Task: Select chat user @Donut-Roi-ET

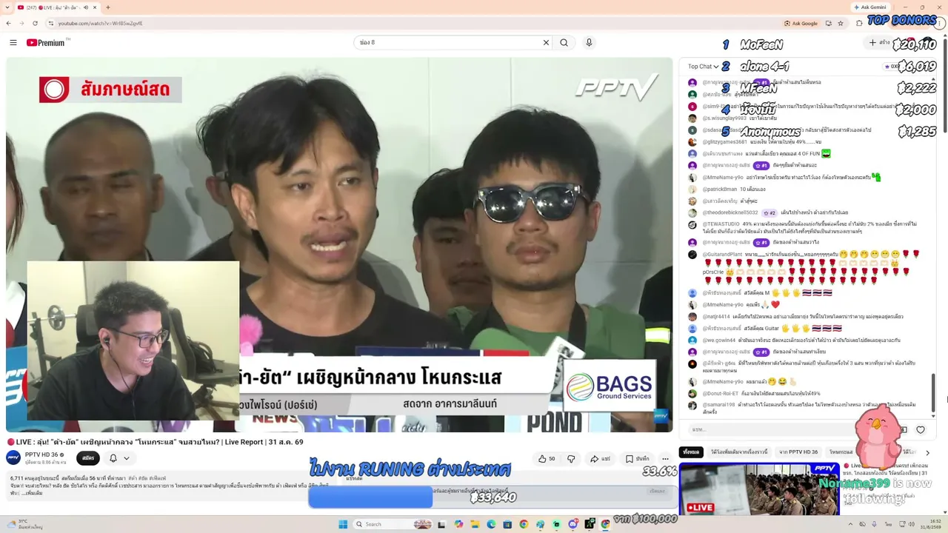Action: pyautogui.click(x=721, y=393)
